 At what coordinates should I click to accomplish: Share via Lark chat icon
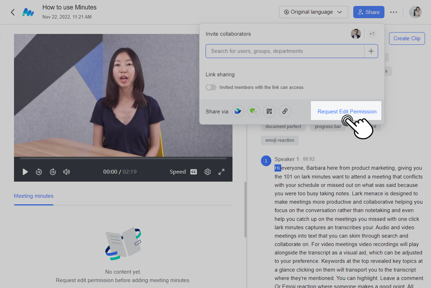click(x=238, y=111)
